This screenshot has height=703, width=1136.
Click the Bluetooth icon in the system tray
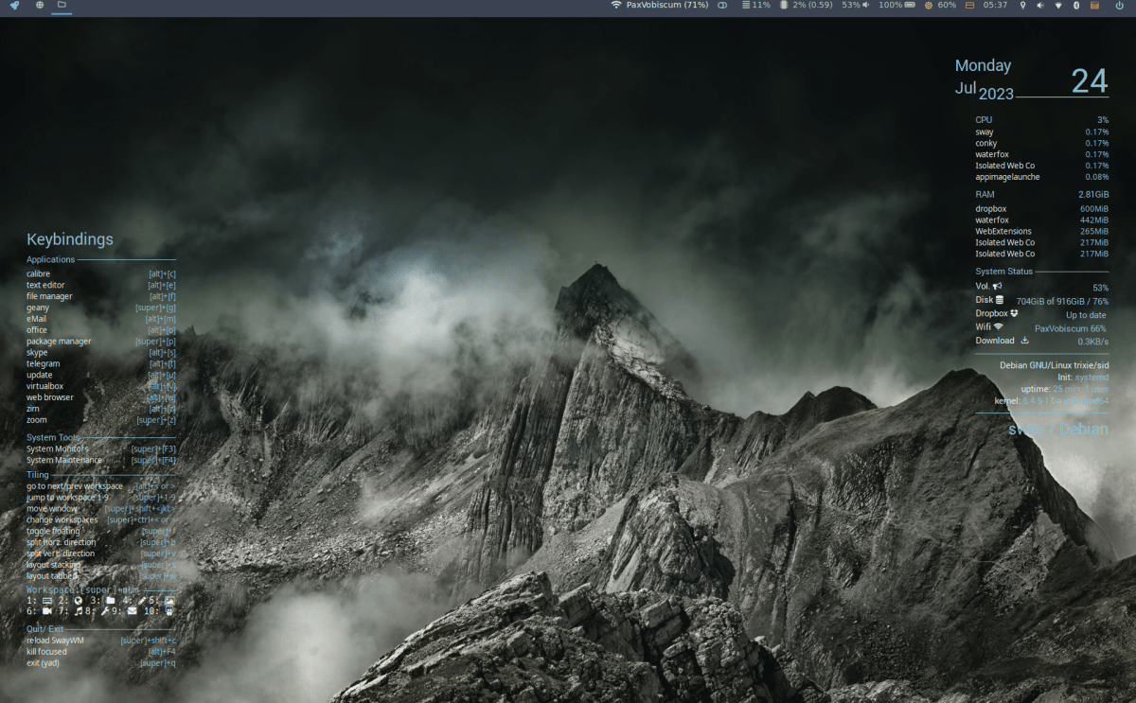click(1075, 6)
